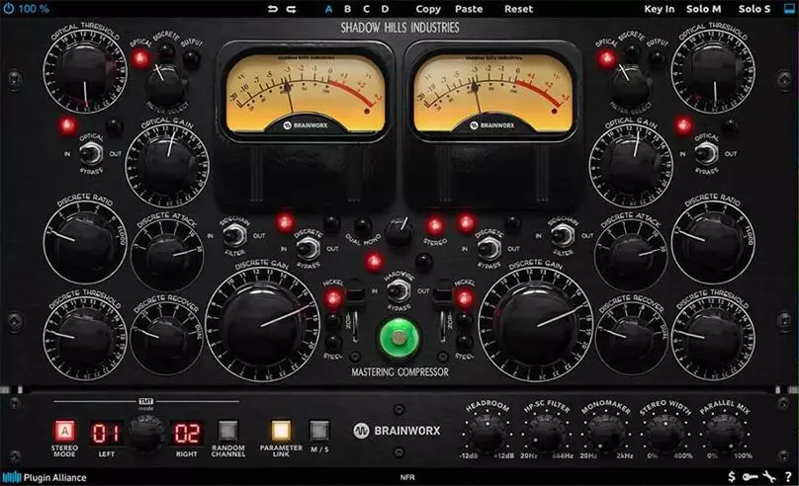The width and height of the screenshot is (799, 486).
Task: Click the left Discrete Attack knob
Action: pos(167,255)
